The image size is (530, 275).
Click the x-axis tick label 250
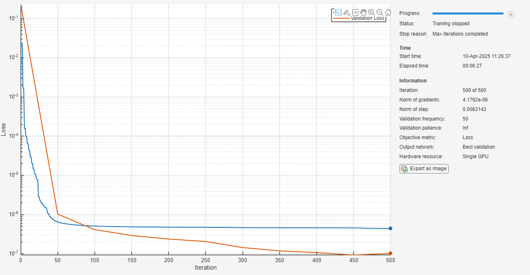(x=206, y=260)
